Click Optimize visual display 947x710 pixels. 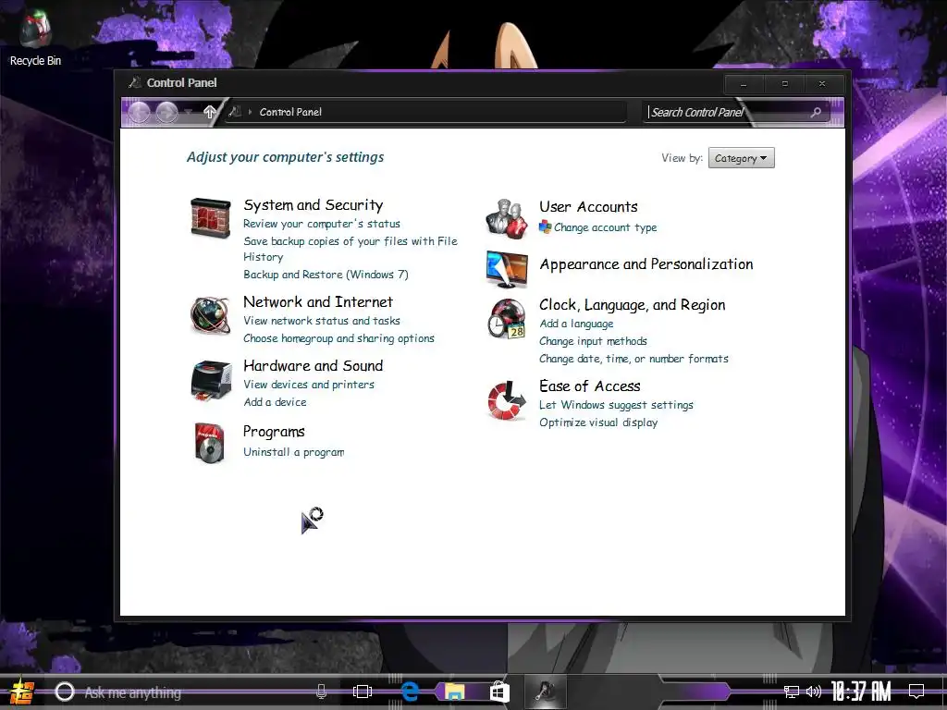(598, 422)
